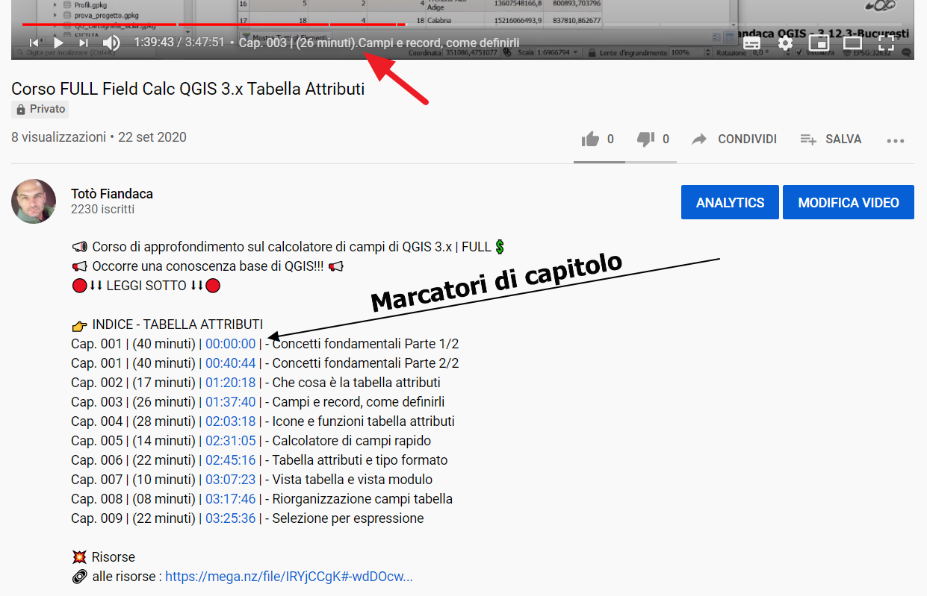Jump to chapter timestamp 02:03:18

[x=230, y=421]
